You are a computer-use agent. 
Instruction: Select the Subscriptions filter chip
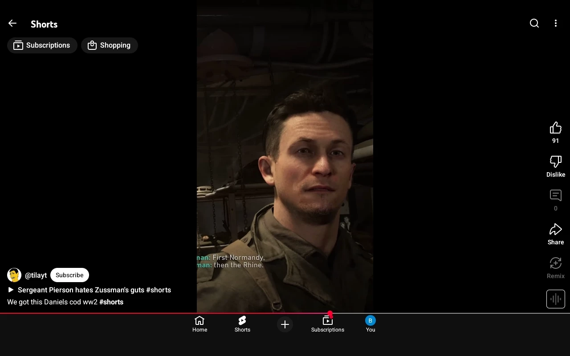42,45
